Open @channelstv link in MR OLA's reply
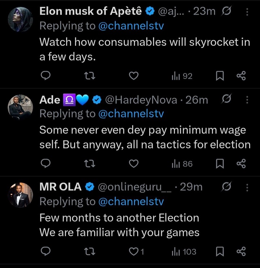 (131, 202)
